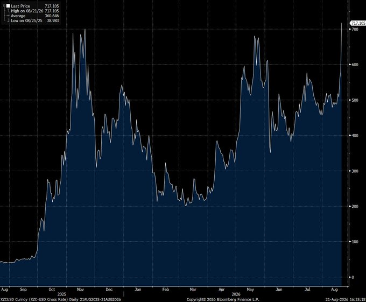Click the Feb month label on x-axis
Screen dimensions: 366x302
click(x=165, y=290)
